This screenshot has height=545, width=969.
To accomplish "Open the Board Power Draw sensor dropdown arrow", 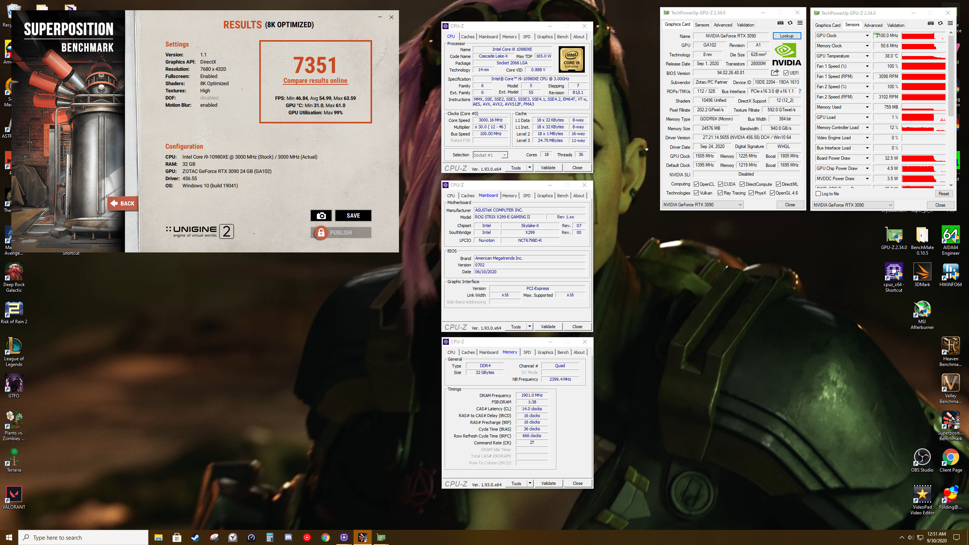I will tap(867, 158).
